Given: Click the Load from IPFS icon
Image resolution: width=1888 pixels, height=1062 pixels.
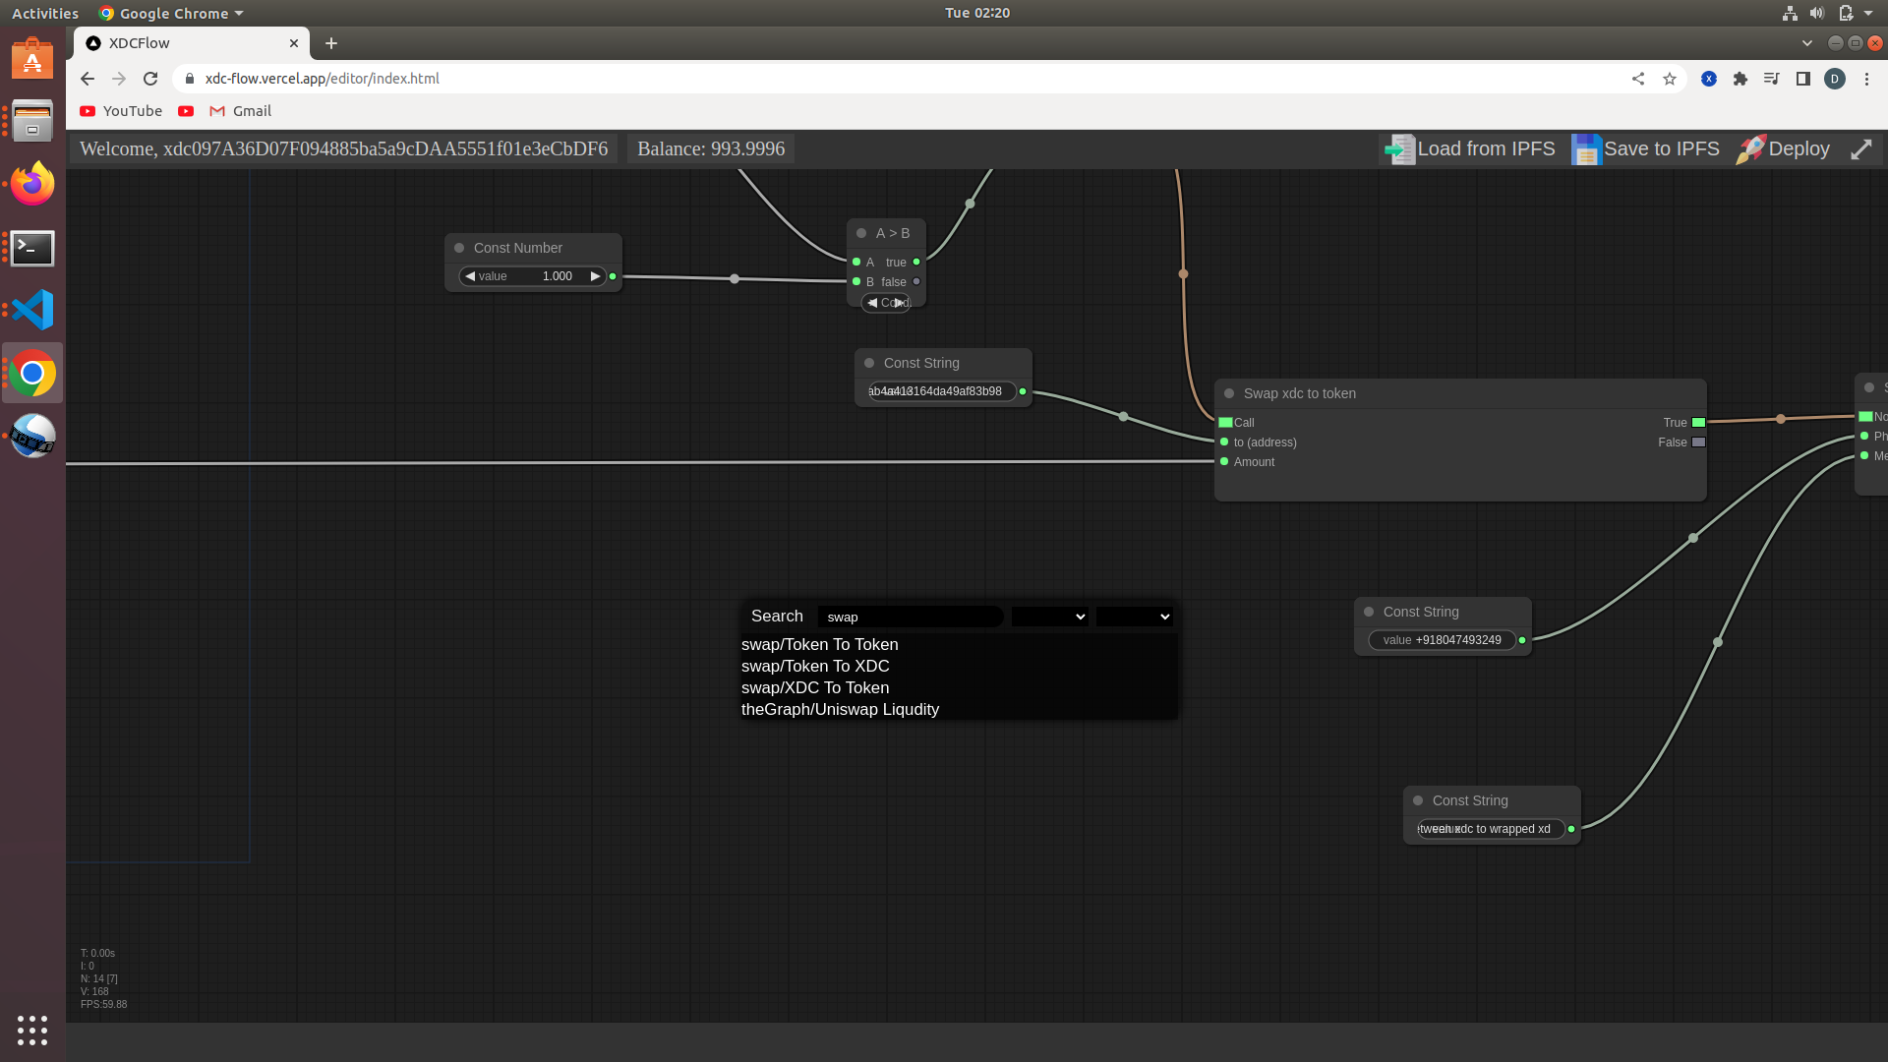Looking at the screenshot, I should (1398, 149).
